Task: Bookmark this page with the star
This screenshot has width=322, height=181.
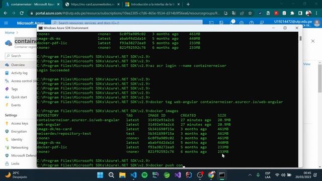Action: [x=250, y=13]
